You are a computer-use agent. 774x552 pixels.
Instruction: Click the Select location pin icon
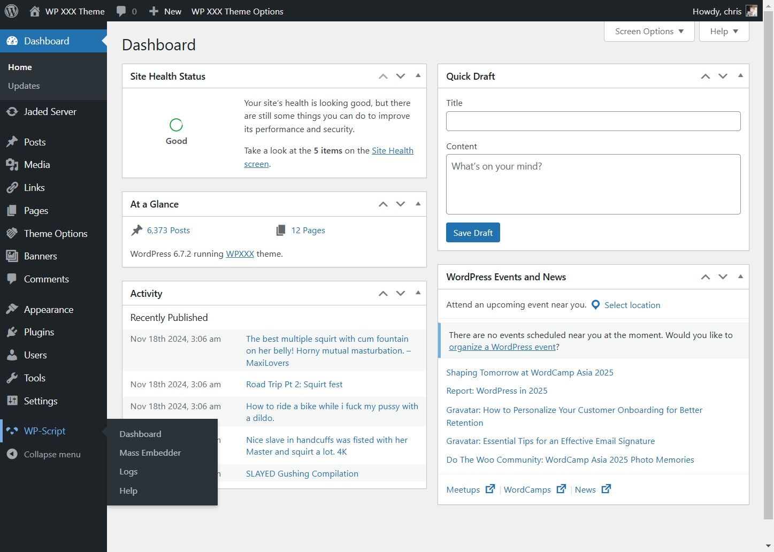(596, 305)
